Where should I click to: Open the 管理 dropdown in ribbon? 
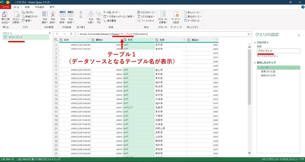[27, 21]
